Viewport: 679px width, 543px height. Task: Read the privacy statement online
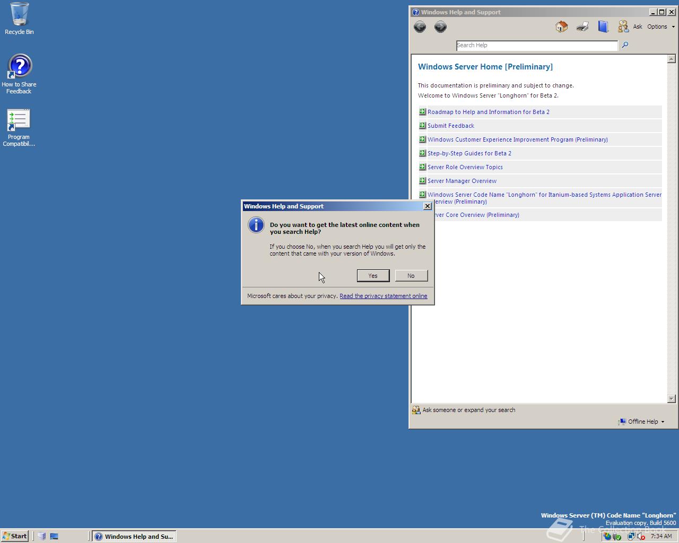[x=383, y=296]
